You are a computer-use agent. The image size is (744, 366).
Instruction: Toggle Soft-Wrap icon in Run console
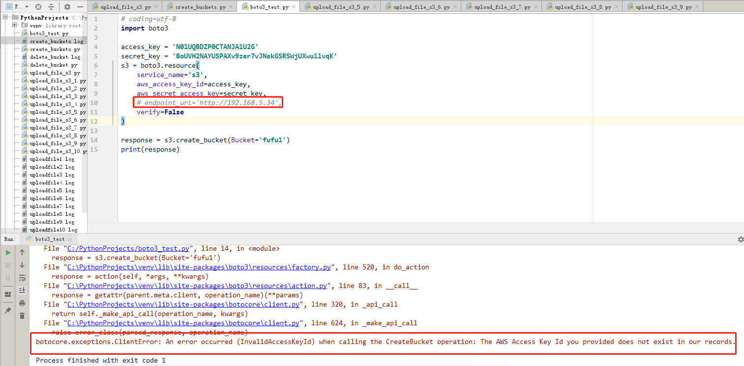click(22, 278)
